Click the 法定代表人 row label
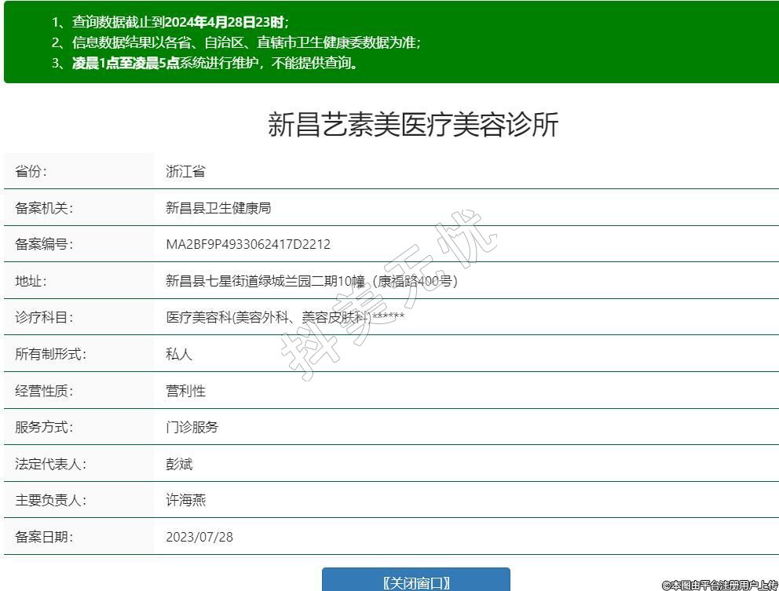The image size is (779, 591). coord(50,464)
